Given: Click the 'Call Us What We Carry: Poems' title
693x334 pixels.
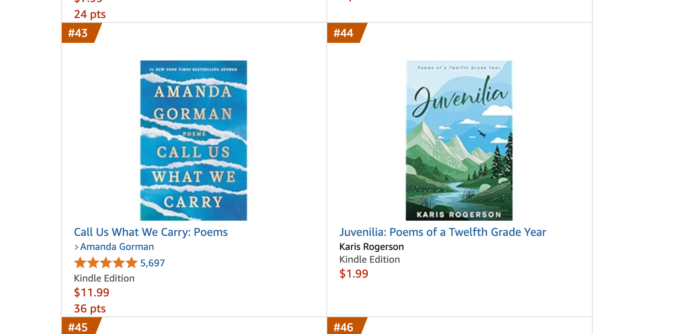Looking at the screenshot, I should [x=151, y=232].
